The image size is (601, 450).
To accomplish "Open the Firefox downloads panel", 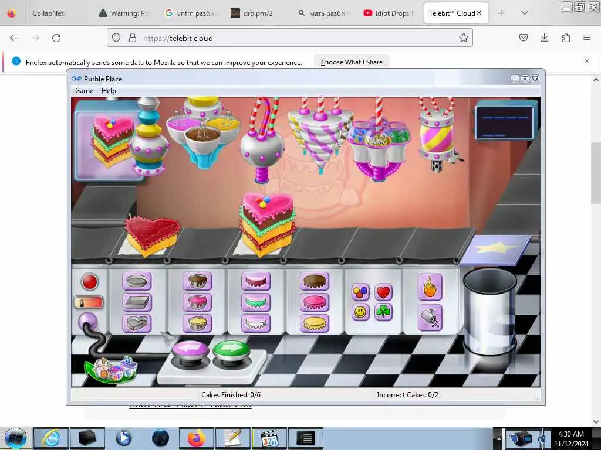I will click(544, 37).
